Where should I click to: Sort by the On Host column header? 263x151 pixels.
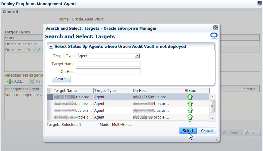click(x=152, y=90)
